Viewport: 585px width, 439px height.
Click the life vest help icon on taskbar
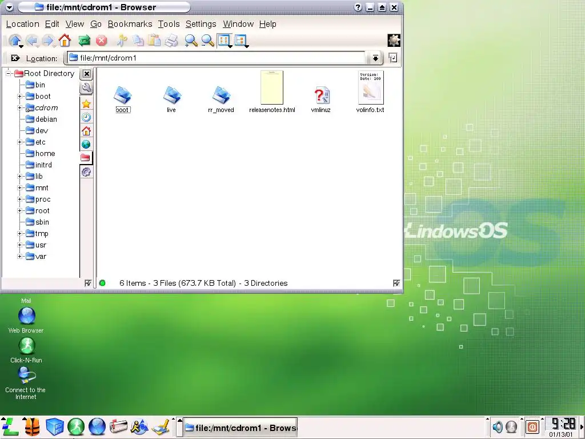tap(32, 427)
